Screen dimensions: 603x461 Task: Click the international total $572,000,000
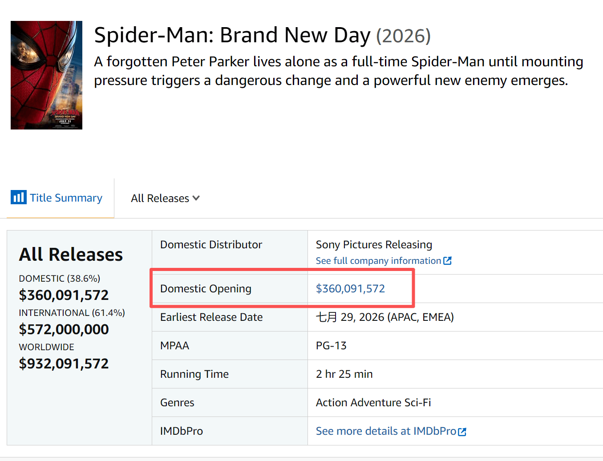(64, 329)
